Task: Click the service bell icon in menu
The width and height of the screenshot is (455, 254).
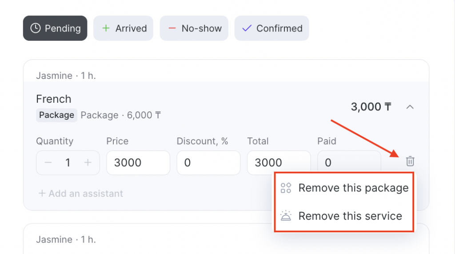Action: point(286,216)
